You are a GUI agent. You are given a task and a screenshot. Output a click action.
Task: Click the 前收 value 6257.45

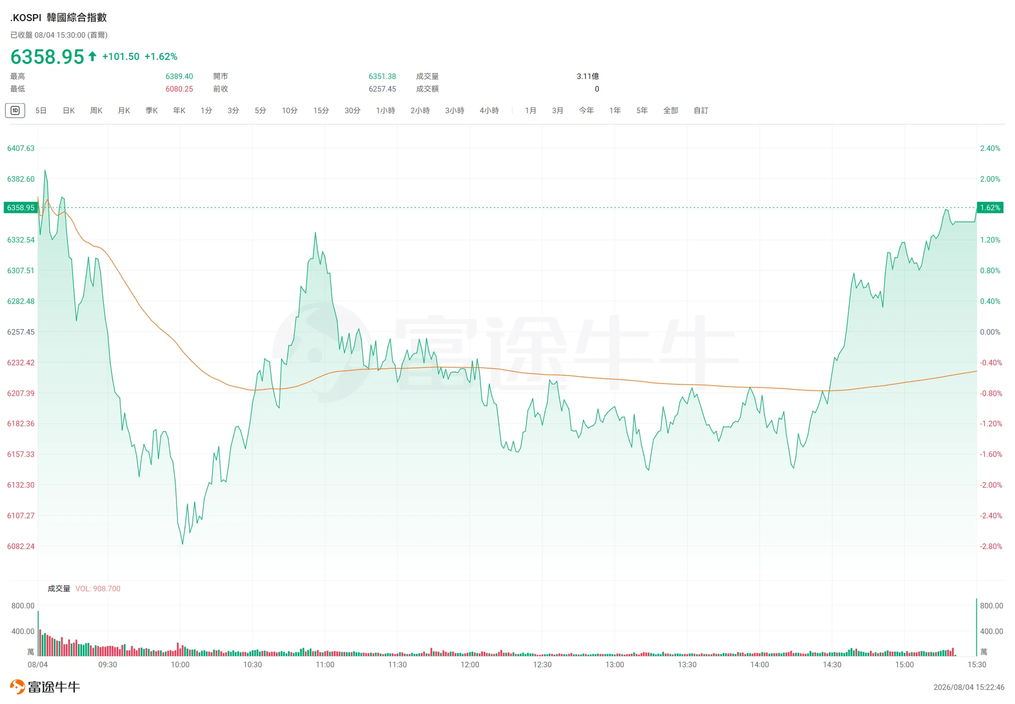(x=382, y=89)
